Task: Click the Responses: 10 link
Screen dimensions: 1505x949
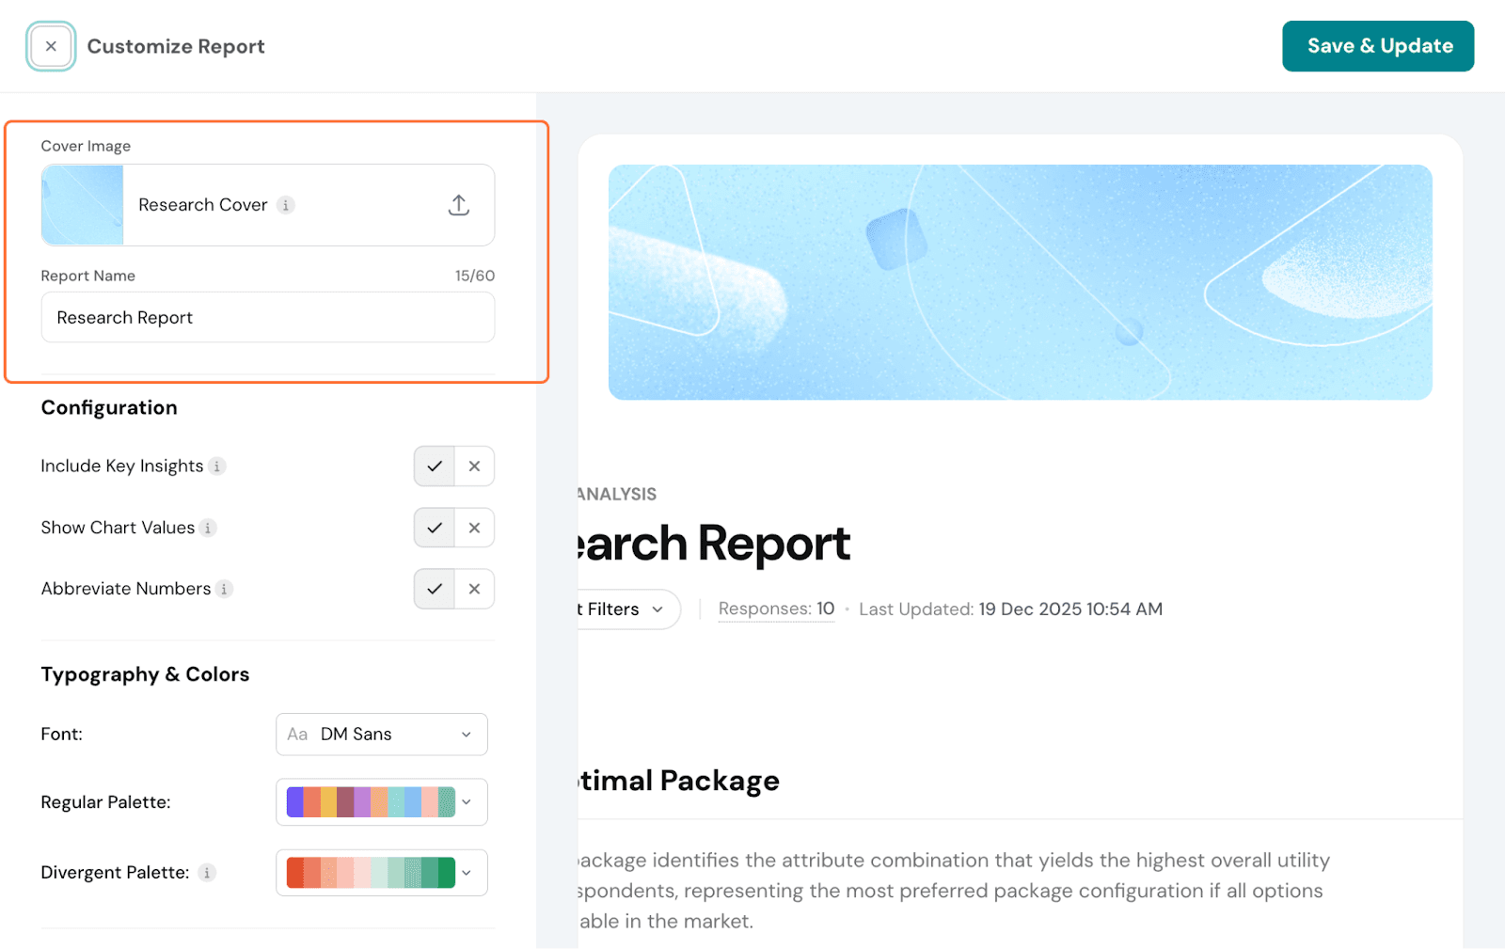Action: coord(776,609)
